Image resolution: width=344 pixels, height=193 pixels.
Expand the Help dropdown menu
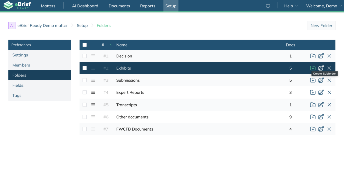pos(291,6)
